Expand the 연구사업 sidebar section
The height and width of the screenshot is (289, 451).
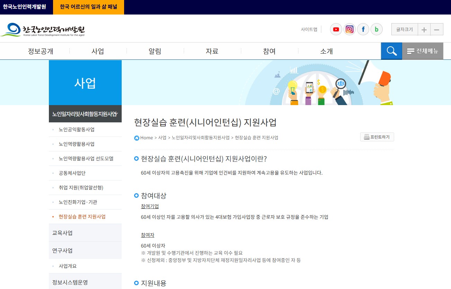click(x=62, y=250)
